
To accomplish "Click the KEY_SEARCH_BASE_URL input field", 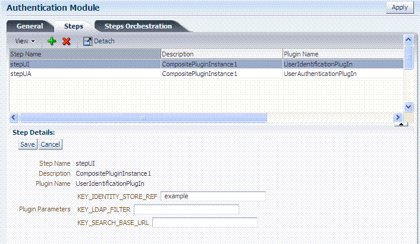I will click(x=205, y=223).
